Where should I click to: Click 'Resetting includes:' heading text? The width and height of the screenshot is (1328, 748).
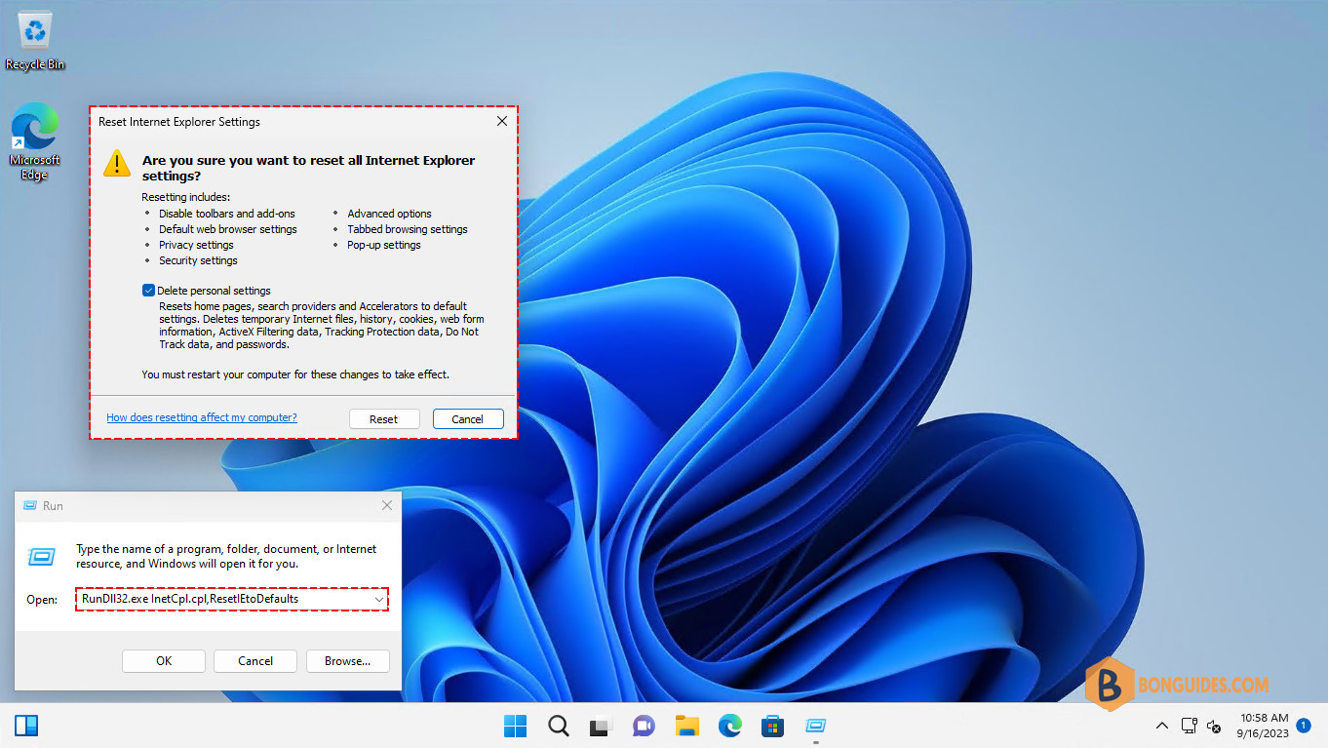(186, 197)
